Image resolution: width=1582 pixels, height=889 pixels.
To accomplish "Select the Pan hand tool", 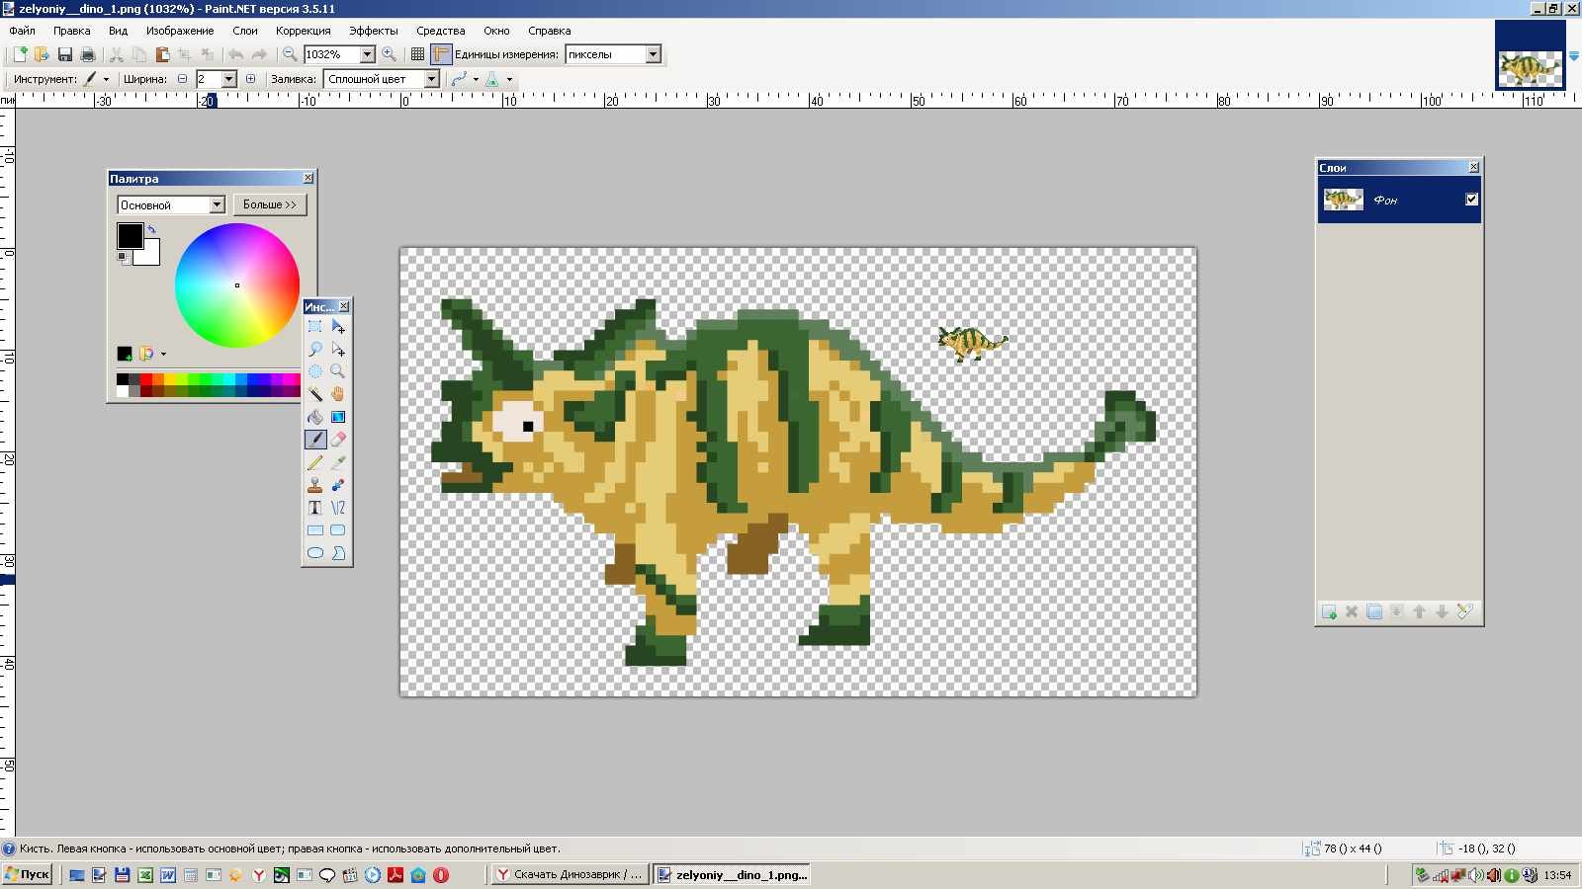I will (338, 394).
